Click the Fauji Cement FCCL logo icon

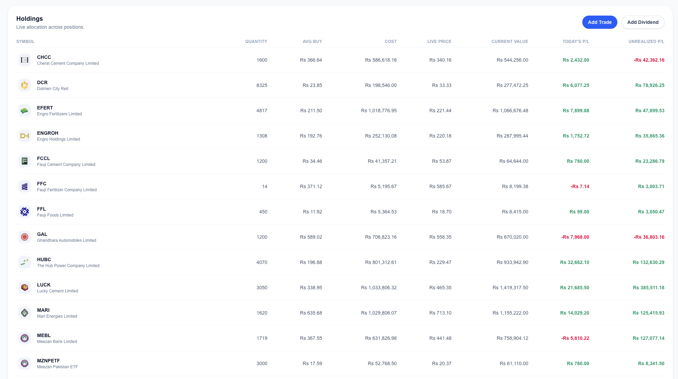(25, 161)
